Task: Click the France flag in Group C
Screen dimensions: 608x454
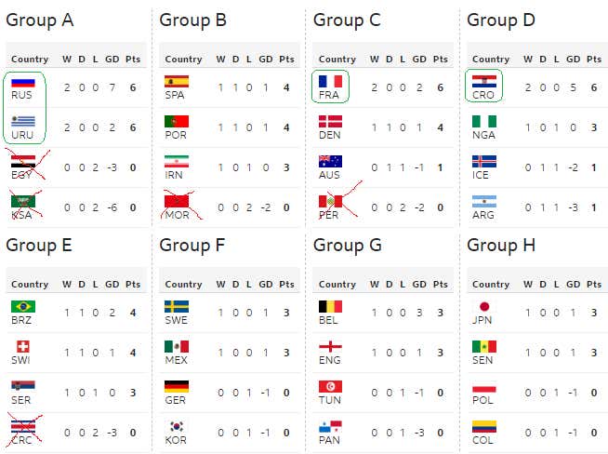Action: pos(331,82)
